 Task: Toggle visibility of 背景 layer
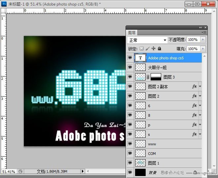(x=130, y=172)
